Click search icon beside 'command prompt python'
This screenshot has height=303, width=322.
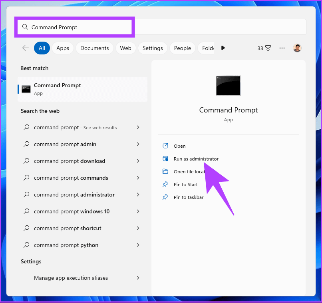26,245
